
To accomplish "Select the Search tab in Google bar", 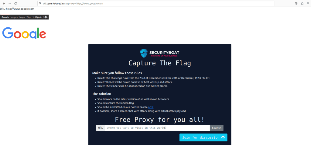I will pyautogui.click(x=5, y=17).
